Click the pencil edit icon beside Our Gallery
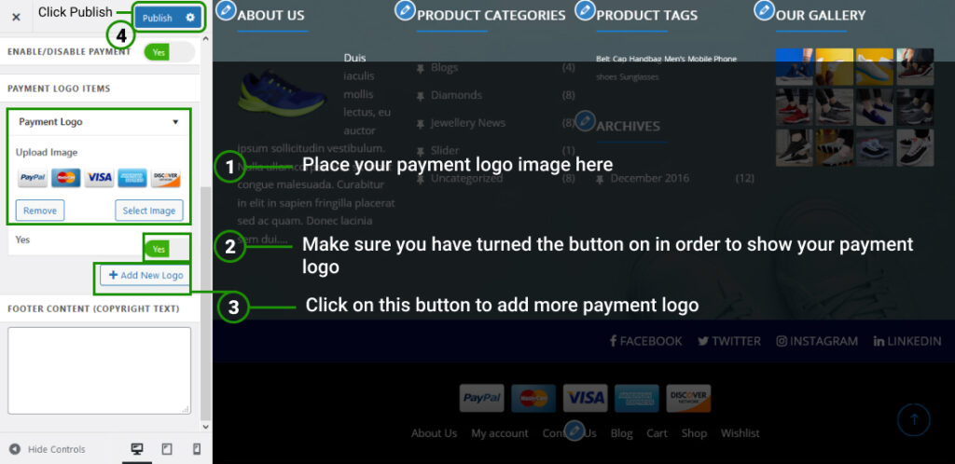Viewport: 955px width, 464px height. tap(764, 10)
